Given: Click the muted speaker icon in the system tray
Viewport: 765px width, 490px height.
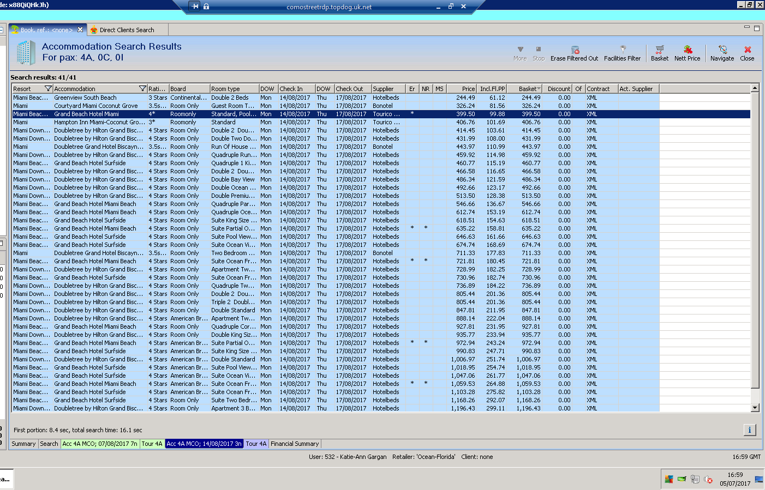Looking at the screenshot, I should [708, 479].
